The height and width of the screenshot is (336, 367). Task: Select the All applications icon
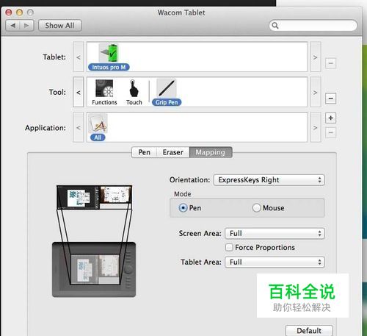coord(98,124)
